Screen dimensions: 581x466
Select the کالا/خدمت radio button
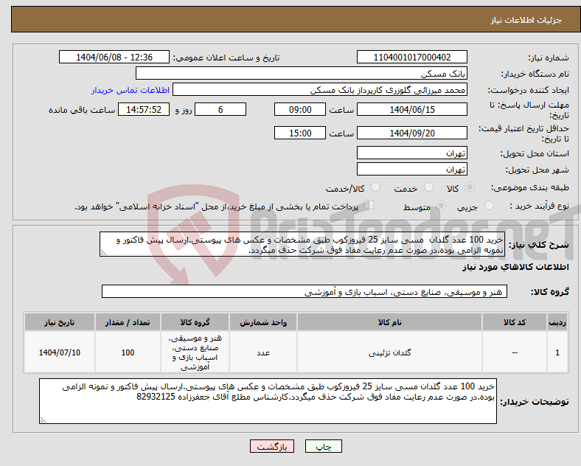pyautogui.click(x=376, y=187)
